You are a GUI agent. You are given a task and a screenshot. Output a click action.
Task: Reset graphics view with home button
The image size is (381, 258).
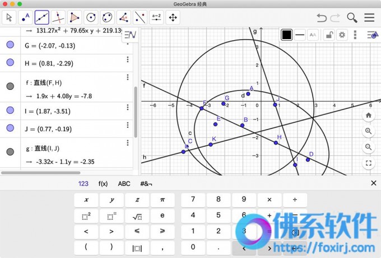point(368,115)
